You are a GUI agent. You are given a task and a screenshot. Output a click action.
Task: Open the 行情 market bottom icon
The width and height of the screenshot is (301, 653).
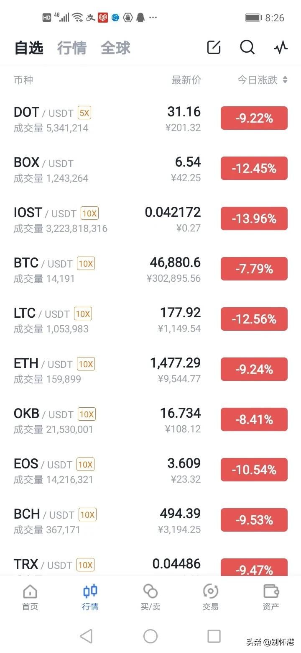pyautogui.click(x=90, y=597)
